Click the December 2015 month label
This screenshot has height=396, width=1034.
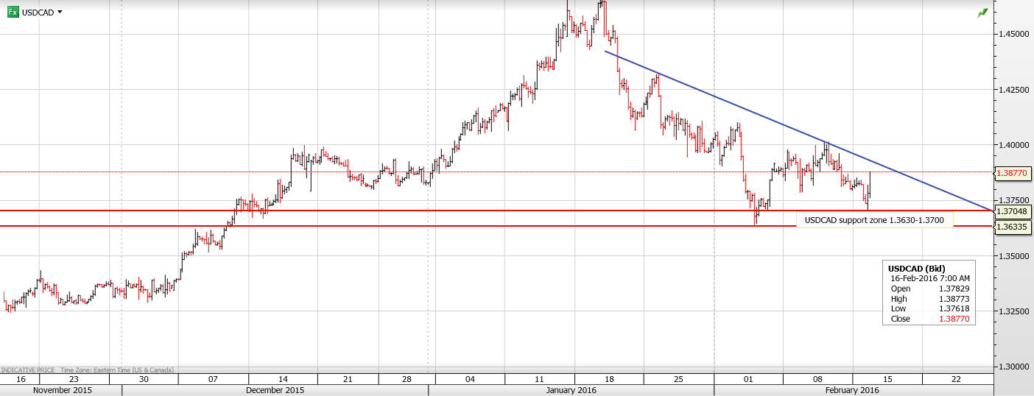pos(275,390)
